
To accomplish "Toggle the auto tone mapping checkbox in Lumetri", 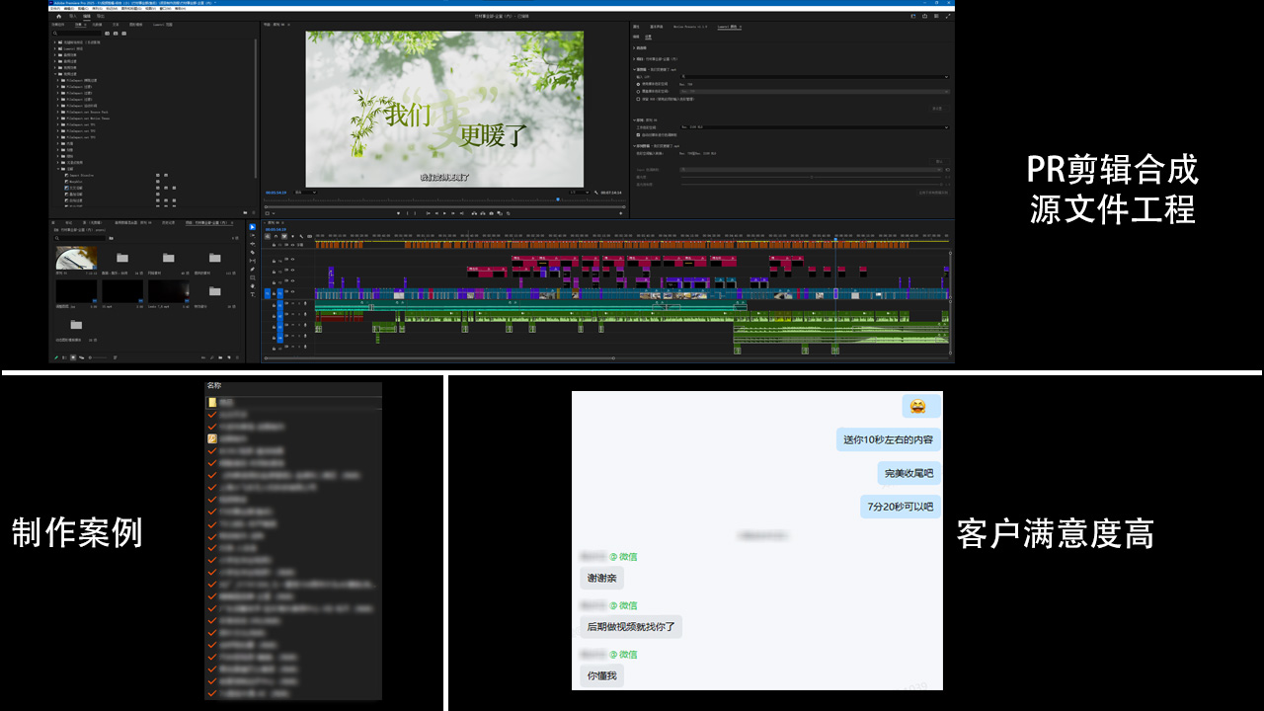I will tap(638, 134).
